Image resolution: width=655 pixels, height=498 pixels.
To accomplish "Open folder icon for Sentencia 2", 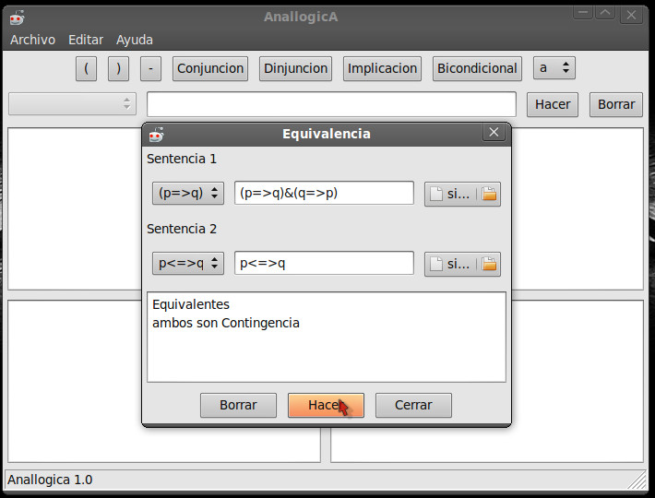I will click(x=489, y=264).
